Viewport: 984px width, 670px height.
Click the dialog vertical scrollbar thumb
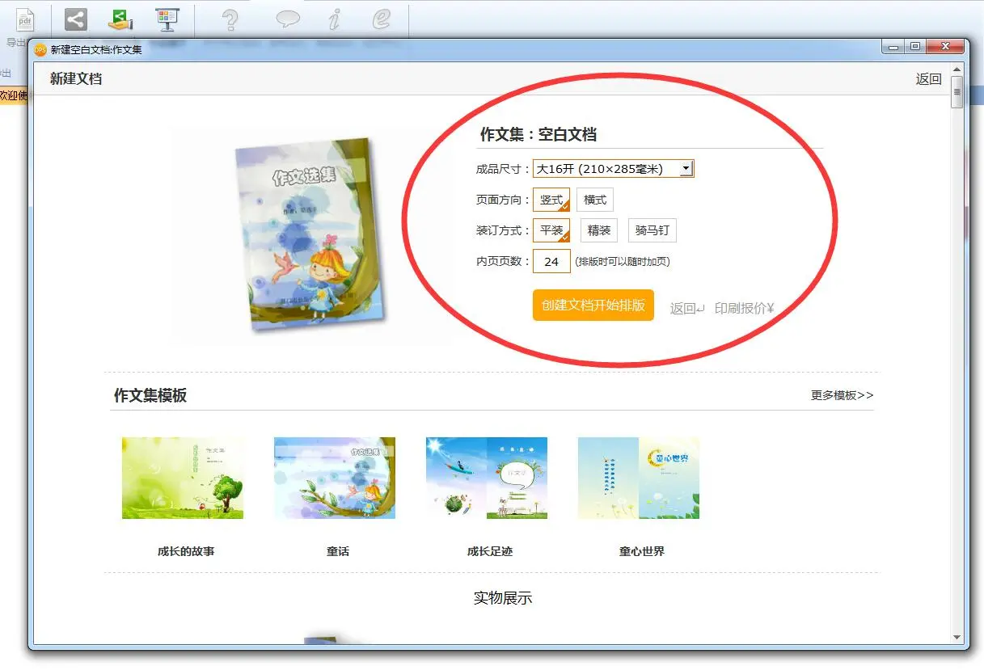tap(957, 93)
